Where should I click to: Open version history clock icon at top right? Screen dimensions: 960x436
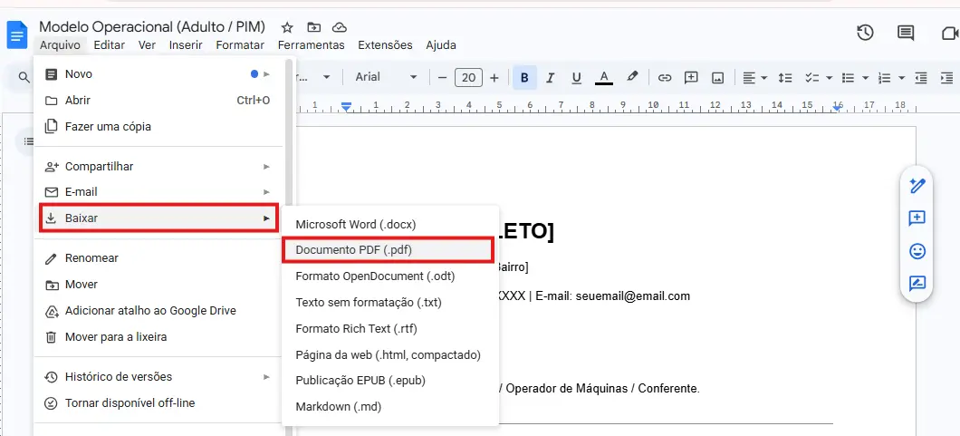[x=865, y=33]
